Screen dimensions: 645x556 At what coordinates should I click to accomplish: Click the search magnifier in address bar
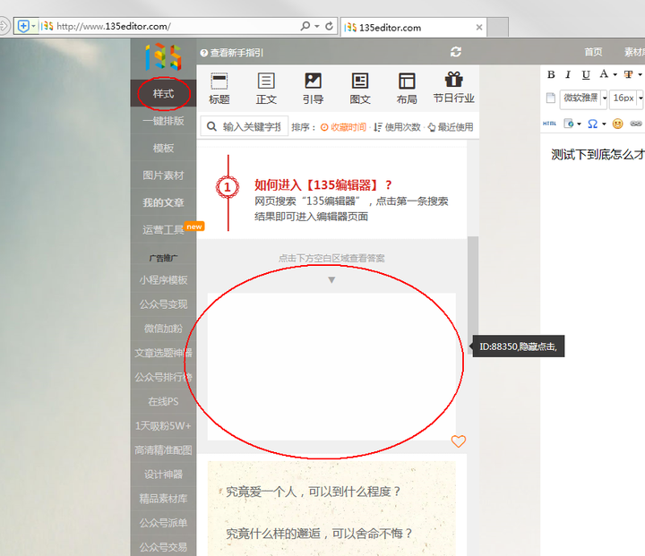(x=305, y=26)
